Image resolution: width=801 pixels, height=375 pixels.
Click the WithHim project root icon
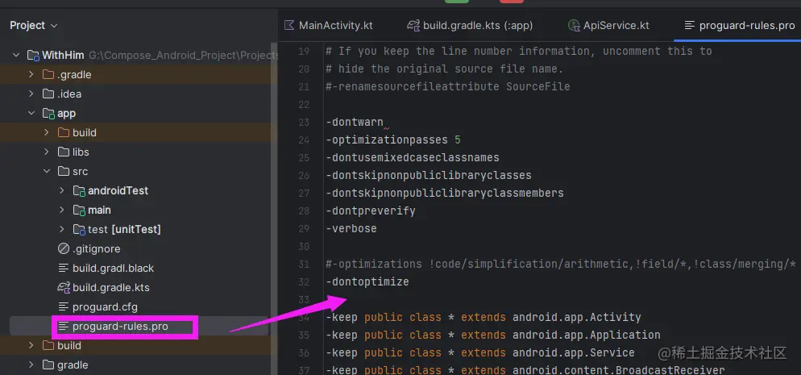[x=34, y=56]
